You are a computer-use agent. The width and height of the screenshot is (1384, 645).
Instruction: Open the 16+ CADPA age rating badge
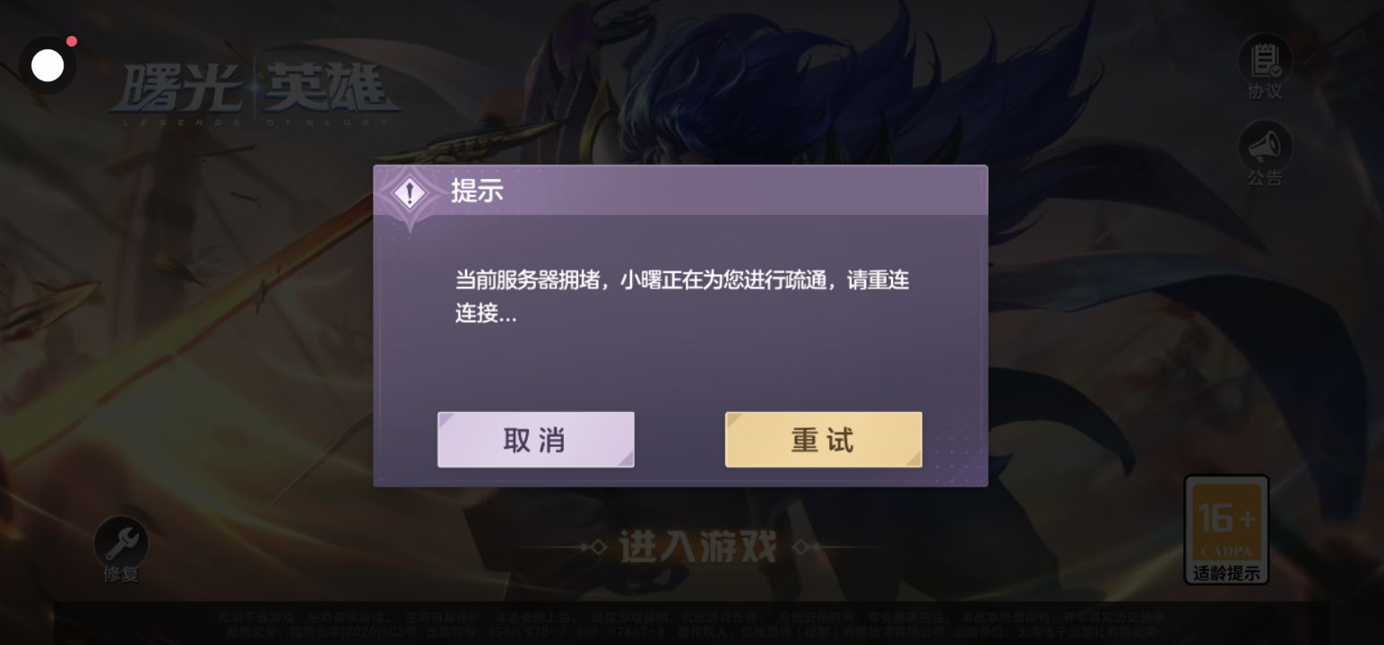[1226, 520]
